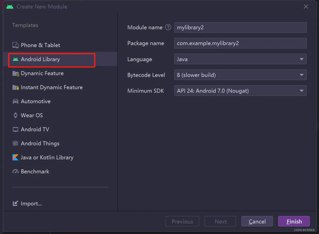This screenshot has height=234, width=319.
Task: Choose the Benchmark template
Action: (60, 171)
